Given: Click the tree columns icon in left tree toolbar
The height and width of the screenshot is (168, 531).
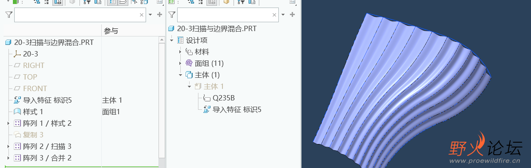Looking at the screenshot, I should click(x=98, y=2).
